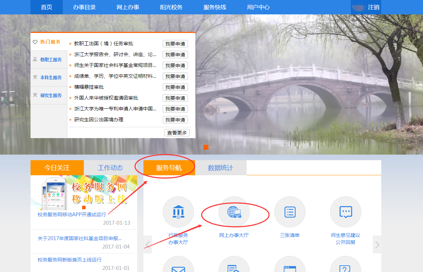Screen dimensions: 423x272
Task: Switch to the 数据统计 tab
Action: coord(220,168)
